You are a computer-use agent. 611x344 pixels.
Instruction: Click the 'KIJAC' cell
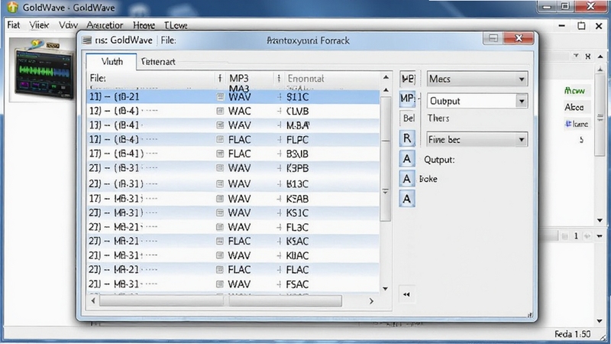(x=297, y=255)
